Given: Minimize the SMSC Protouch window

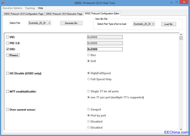Looking at the screenshot, I should 171,3.
